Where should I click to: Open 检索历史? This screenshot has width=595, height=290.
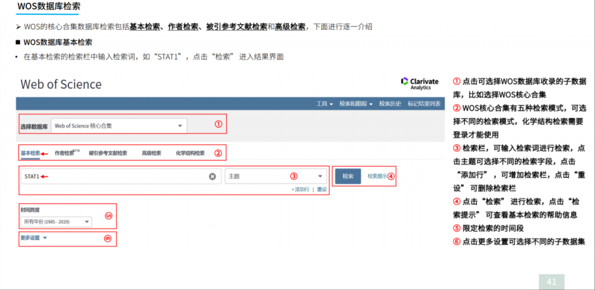[x=390, y=104]
